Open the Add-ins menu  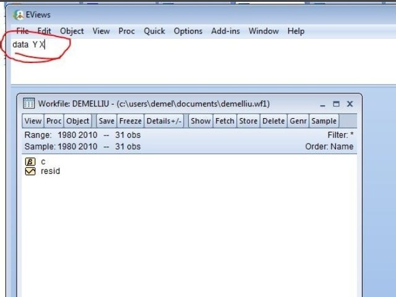225,31
